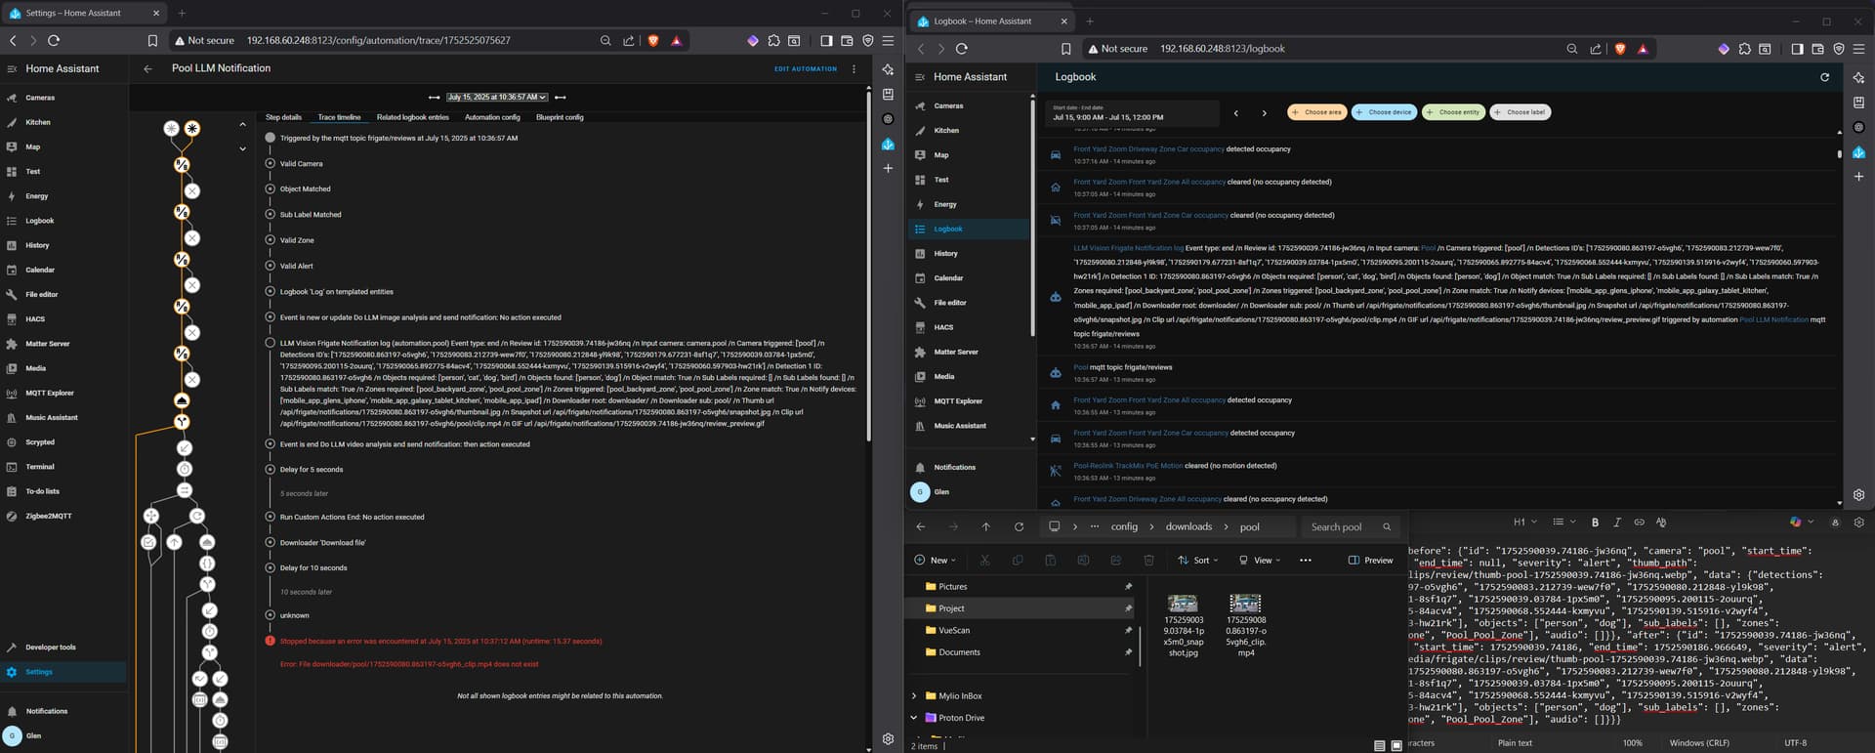Open the Pool LLM Notification logbook link
The height and width of the screenshot is (753, 1875).
pos(1773,319)
